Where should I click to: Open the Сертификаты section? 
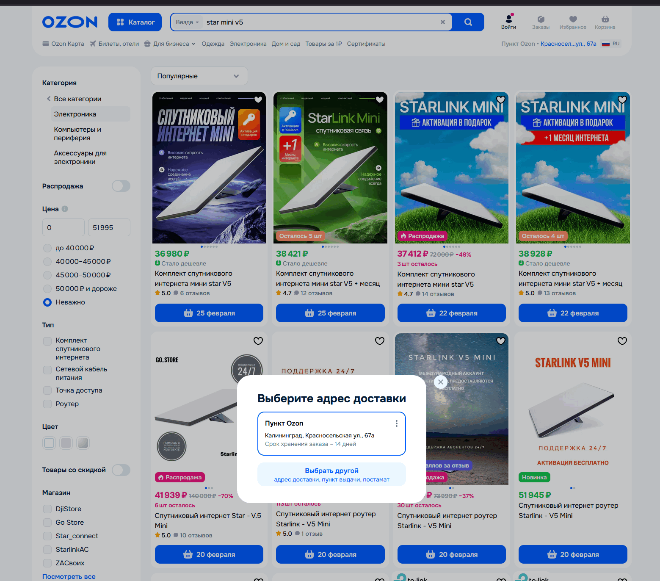(x=366, y=44)
